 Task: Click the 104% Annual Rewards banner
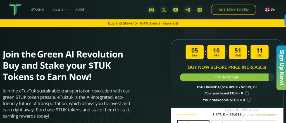tap(143, 23)
